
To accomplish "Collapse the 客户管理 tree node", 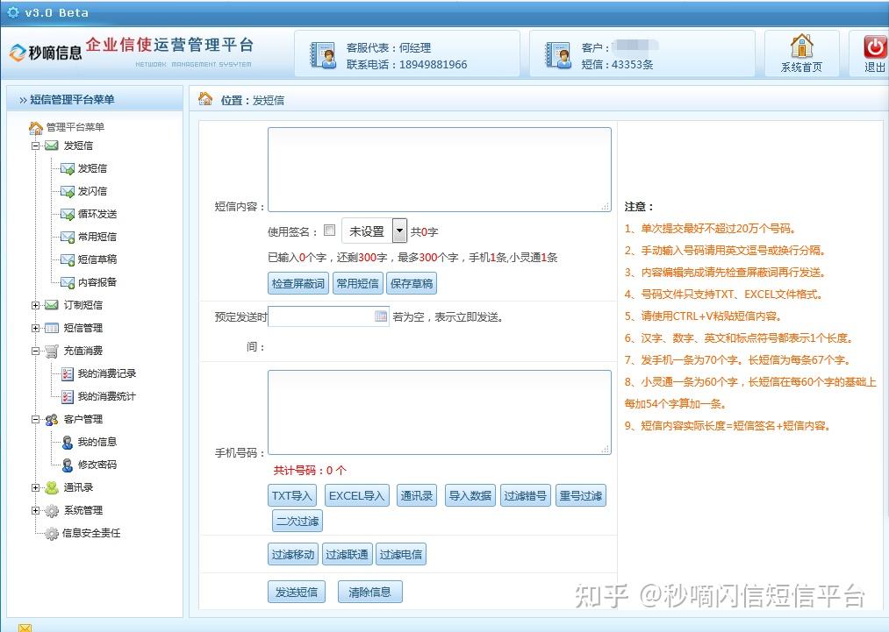I will pyautogui.click(x=35, y=420).
